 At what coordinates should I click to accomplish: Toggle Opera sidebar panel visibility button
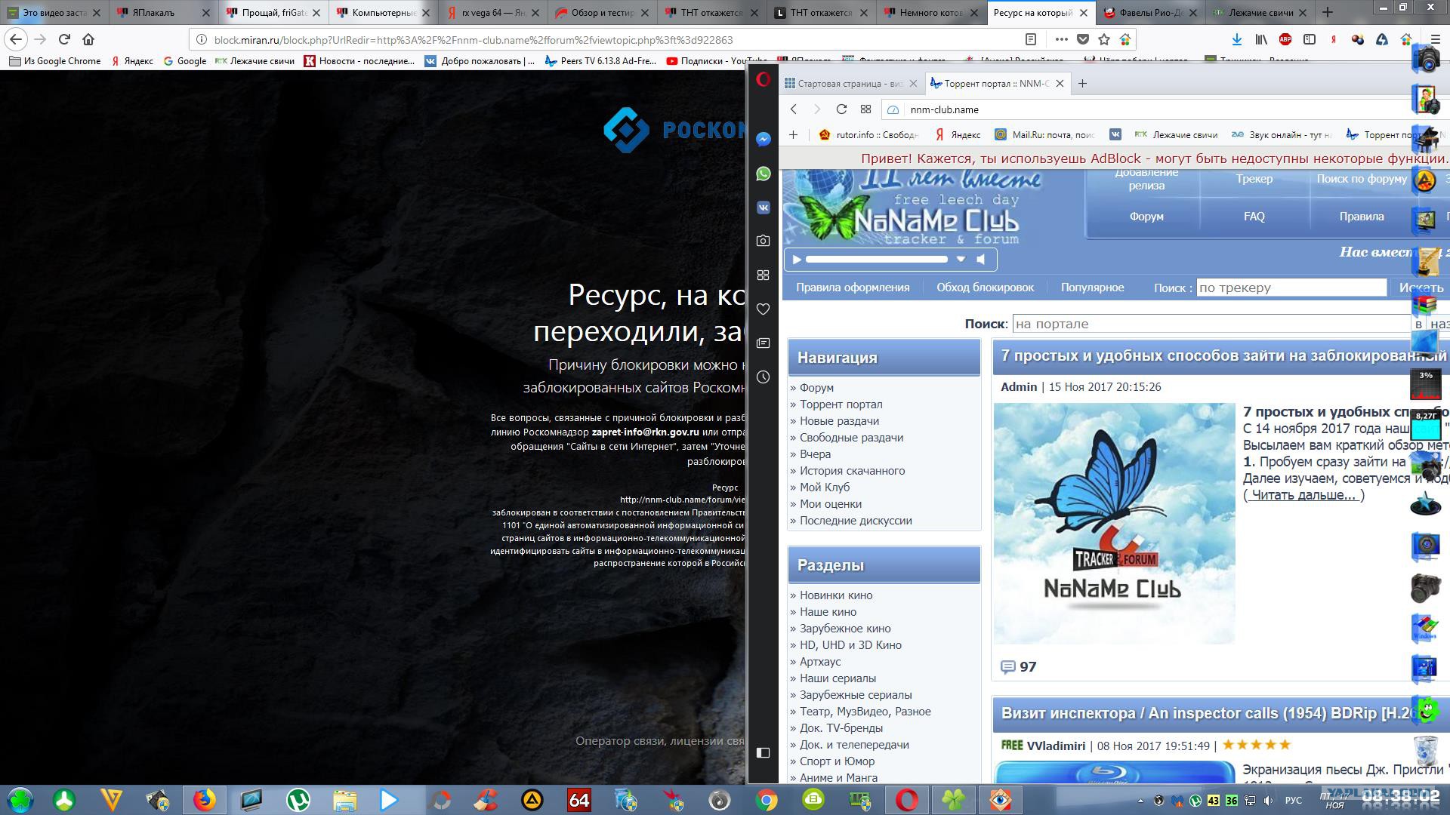tap(763, 752)
